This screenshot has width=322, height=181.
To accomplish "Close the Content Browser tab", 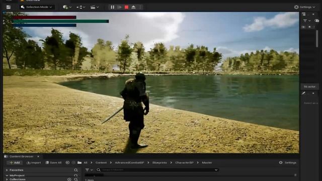I will click(x=38, y=156).
